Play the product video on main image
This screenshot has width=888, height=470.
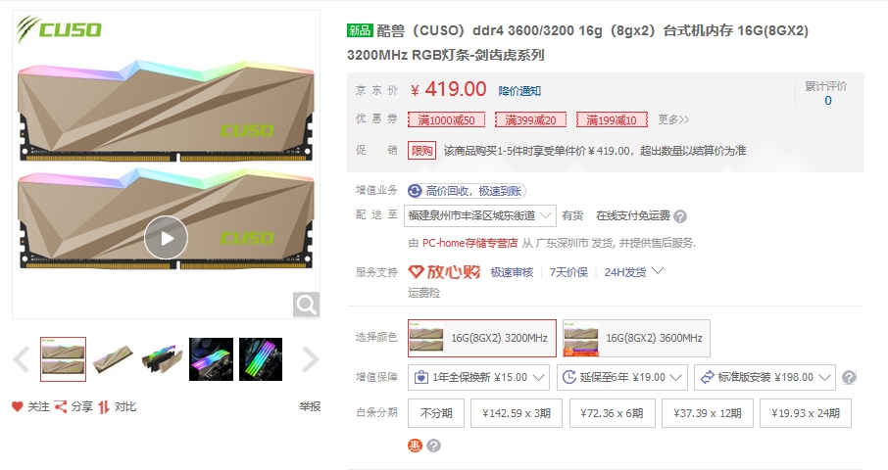[x=166, y=238]
